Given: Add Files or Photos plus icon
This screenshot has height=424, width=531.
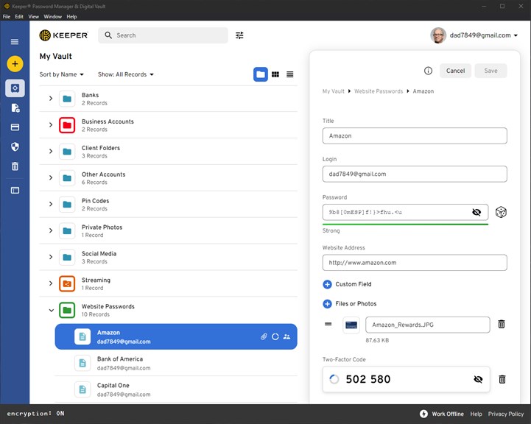Looking at the screenshot, I should click(327, 304).
